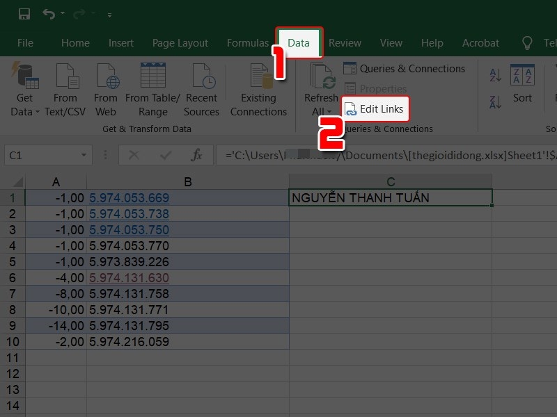Select cell B9 with 5.974.131.795

tap(188, 325)
